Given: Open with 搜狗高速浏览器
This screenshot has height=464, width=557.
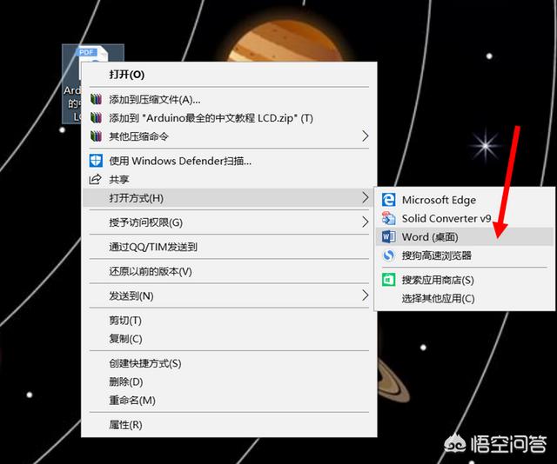Looking at the screenshot, I should pyautogui.click(x=465, y=255).
